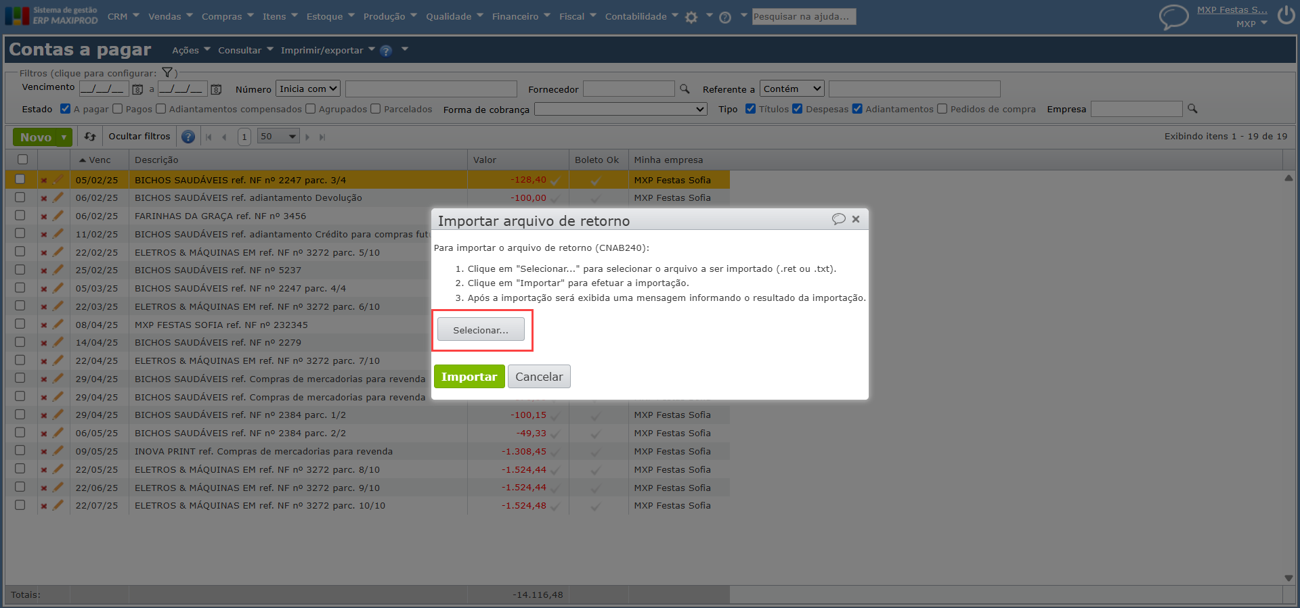The image size is (1300, 608).
Task: Open the Compras menu
Action: click(227, 16)
